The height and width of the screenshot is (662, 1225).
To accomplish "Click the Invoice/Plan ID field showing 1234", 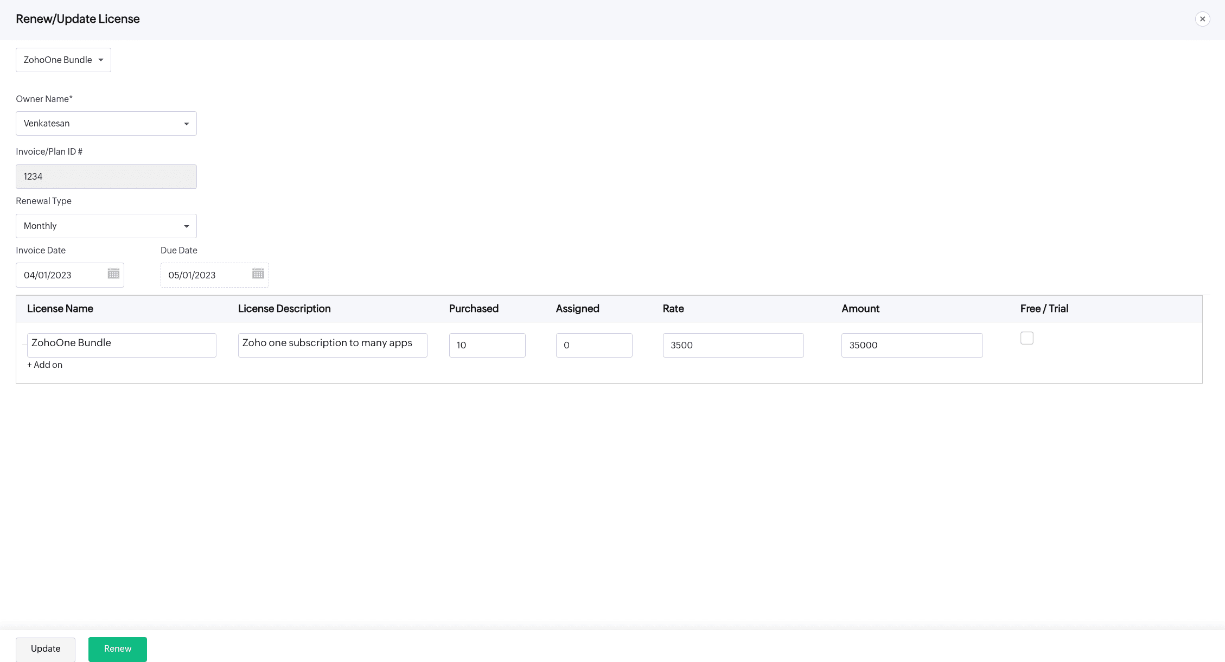I will tap(106, 176).
